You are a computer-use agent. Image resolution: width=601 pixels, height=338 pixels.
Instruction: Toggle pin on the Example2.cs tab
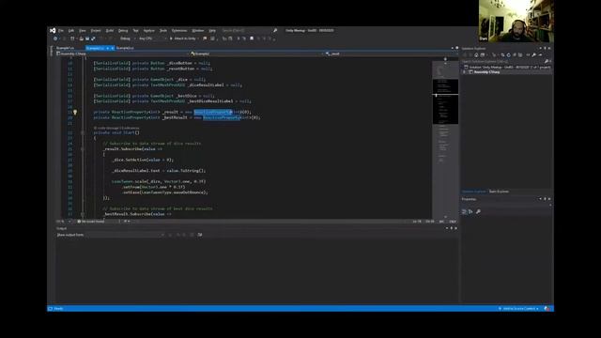tap(108, 48)
